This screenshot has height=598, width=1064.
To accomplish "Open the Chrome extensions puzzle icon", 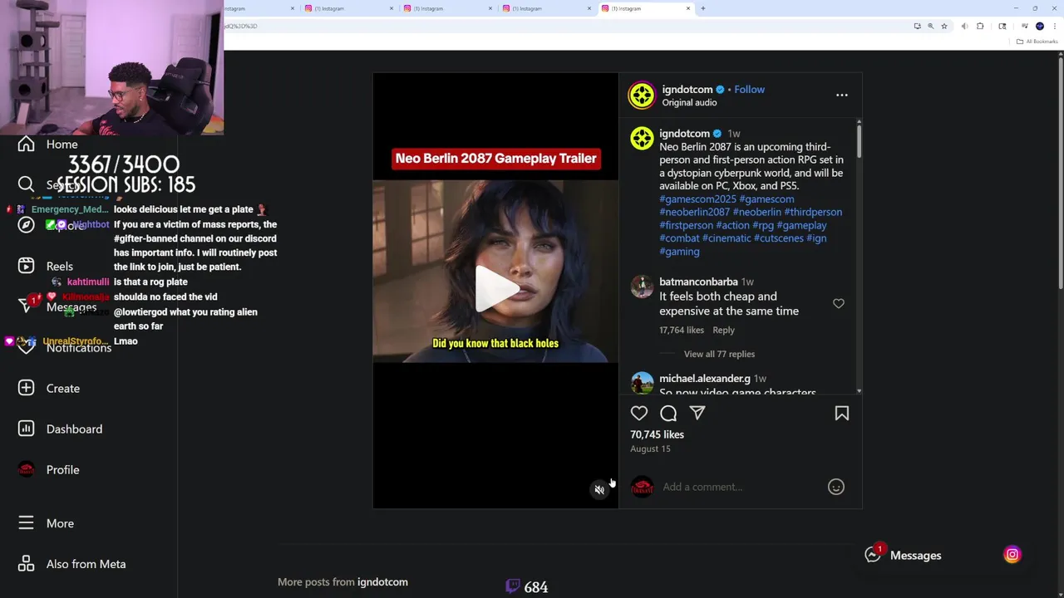I will pyautogui.click(x=980, y=26).
